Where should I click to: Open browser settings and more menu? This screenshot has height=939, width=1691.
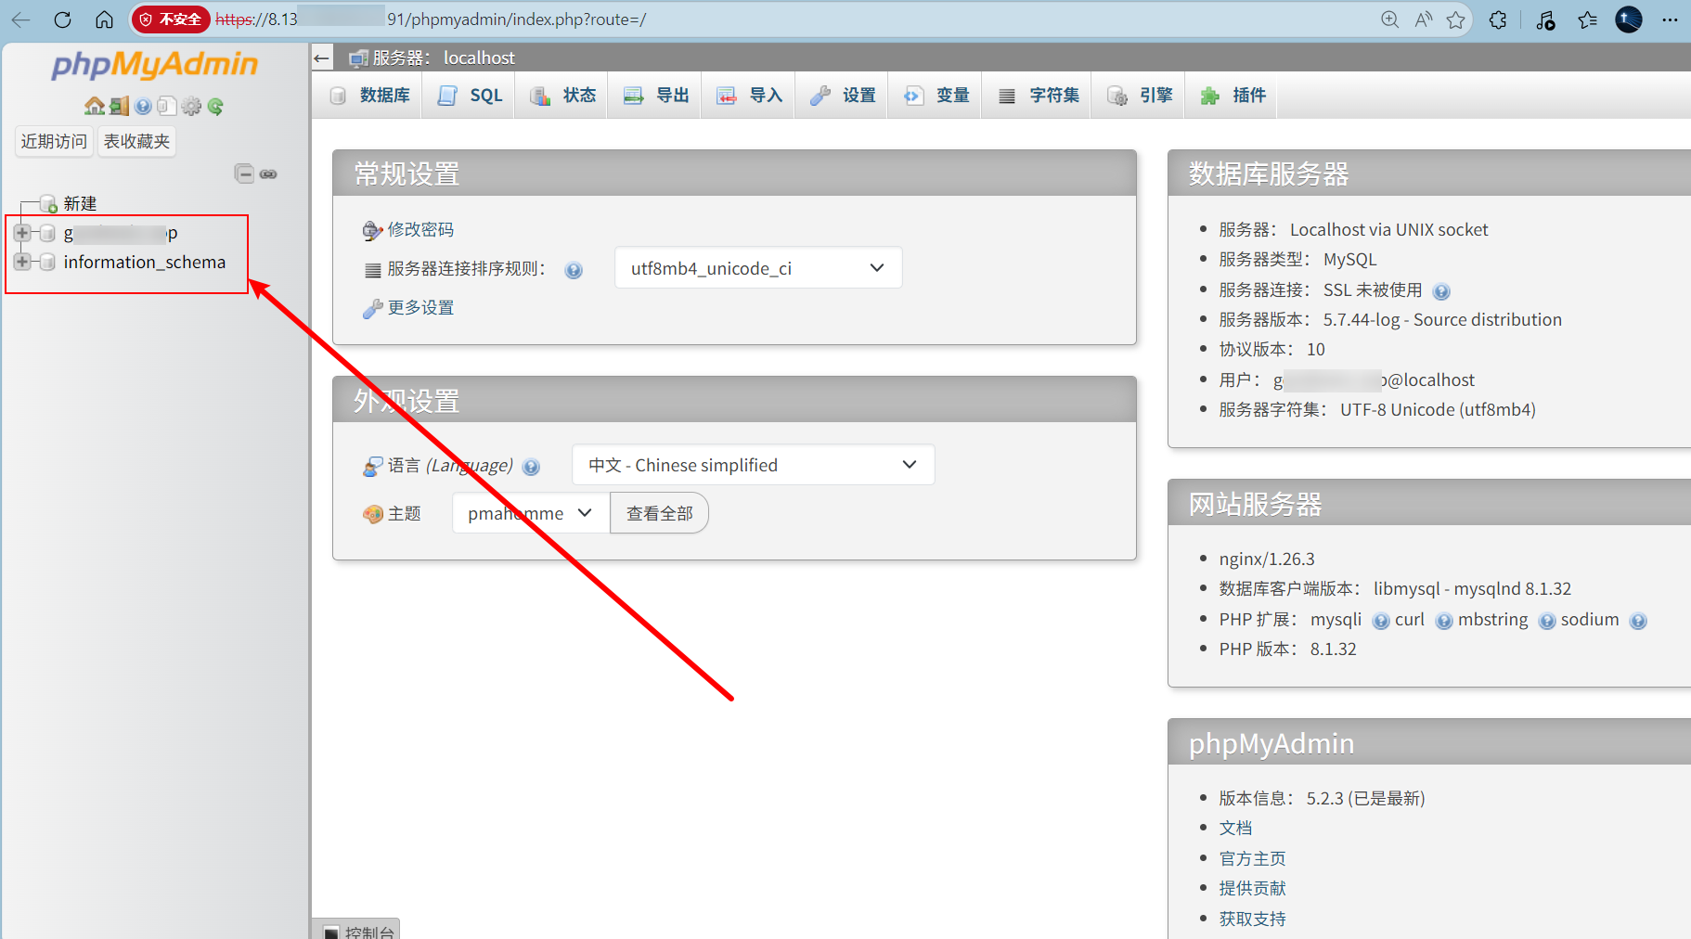point(1670,19)
